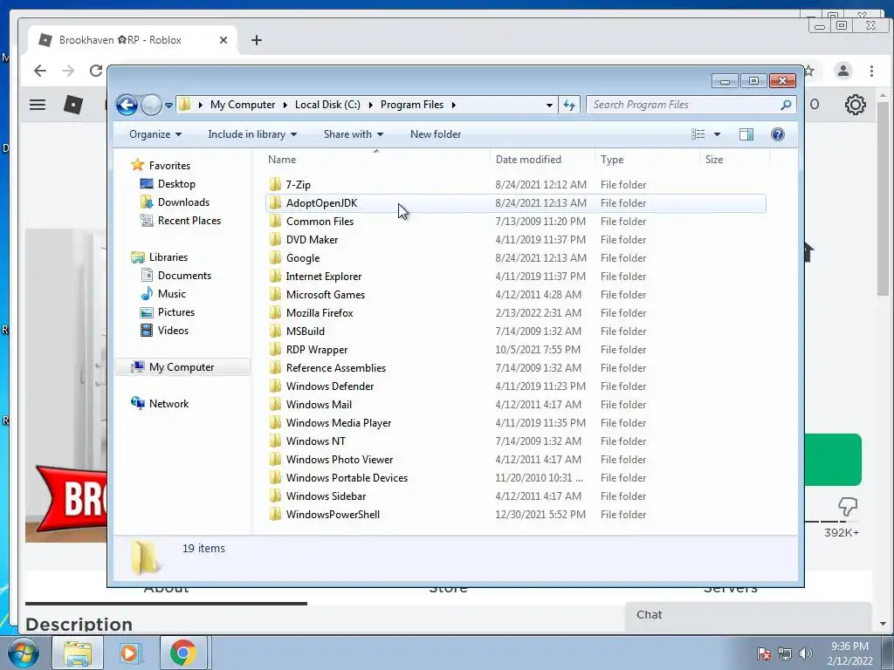Select the Windows Portable Devices folder
The height and width of the screenshot is (670, 894).
pos(515,478)
